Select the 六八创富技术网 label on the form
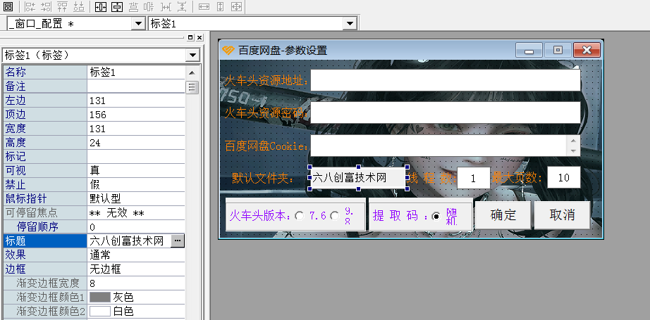This screenshot has height=320, width=650. (x=358, y=178)
